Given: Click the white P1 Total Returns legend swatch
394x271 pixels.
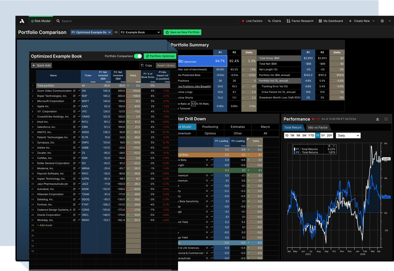Looking at the screenshot, I should (294, 149).
